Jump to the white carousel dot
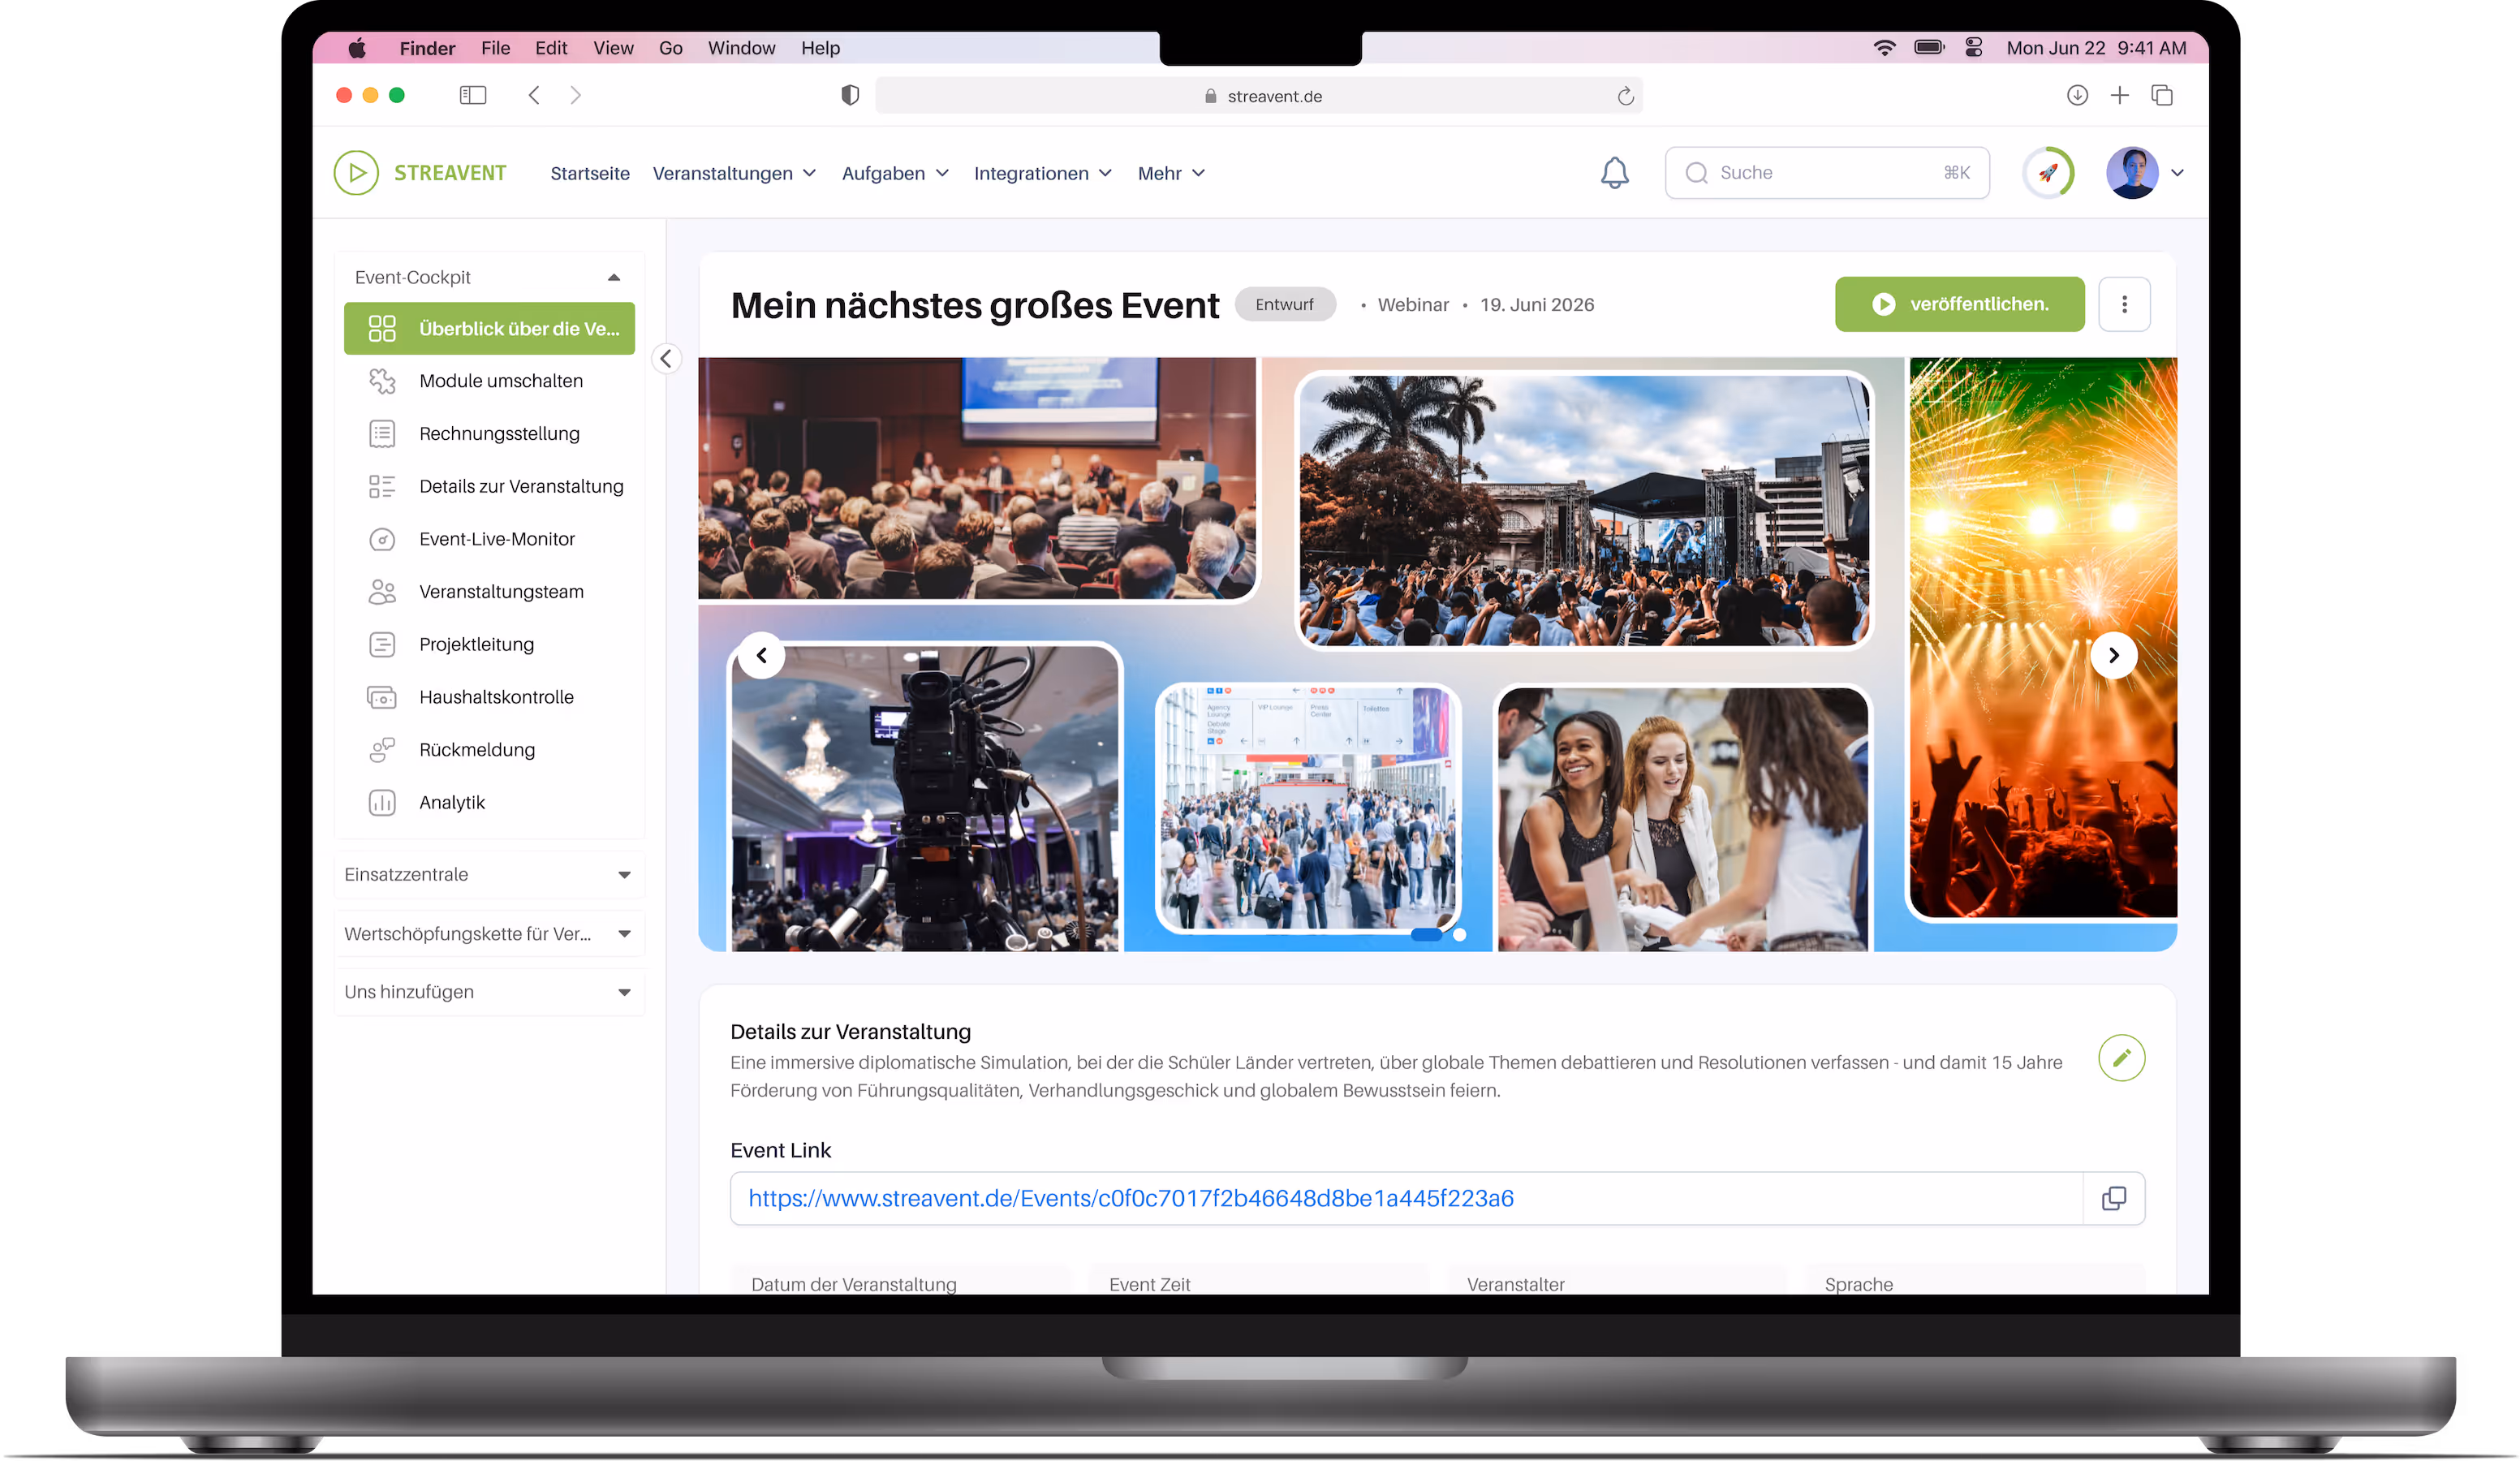The width and height of the screenshot is (2520, 1461). pyautogui.click(x=1460, y=935)
